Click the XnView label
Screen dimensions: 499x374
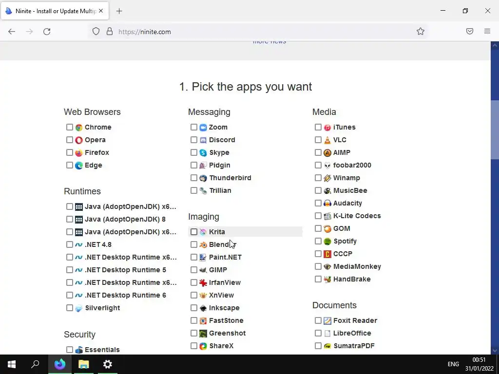[x=222, y=295]
